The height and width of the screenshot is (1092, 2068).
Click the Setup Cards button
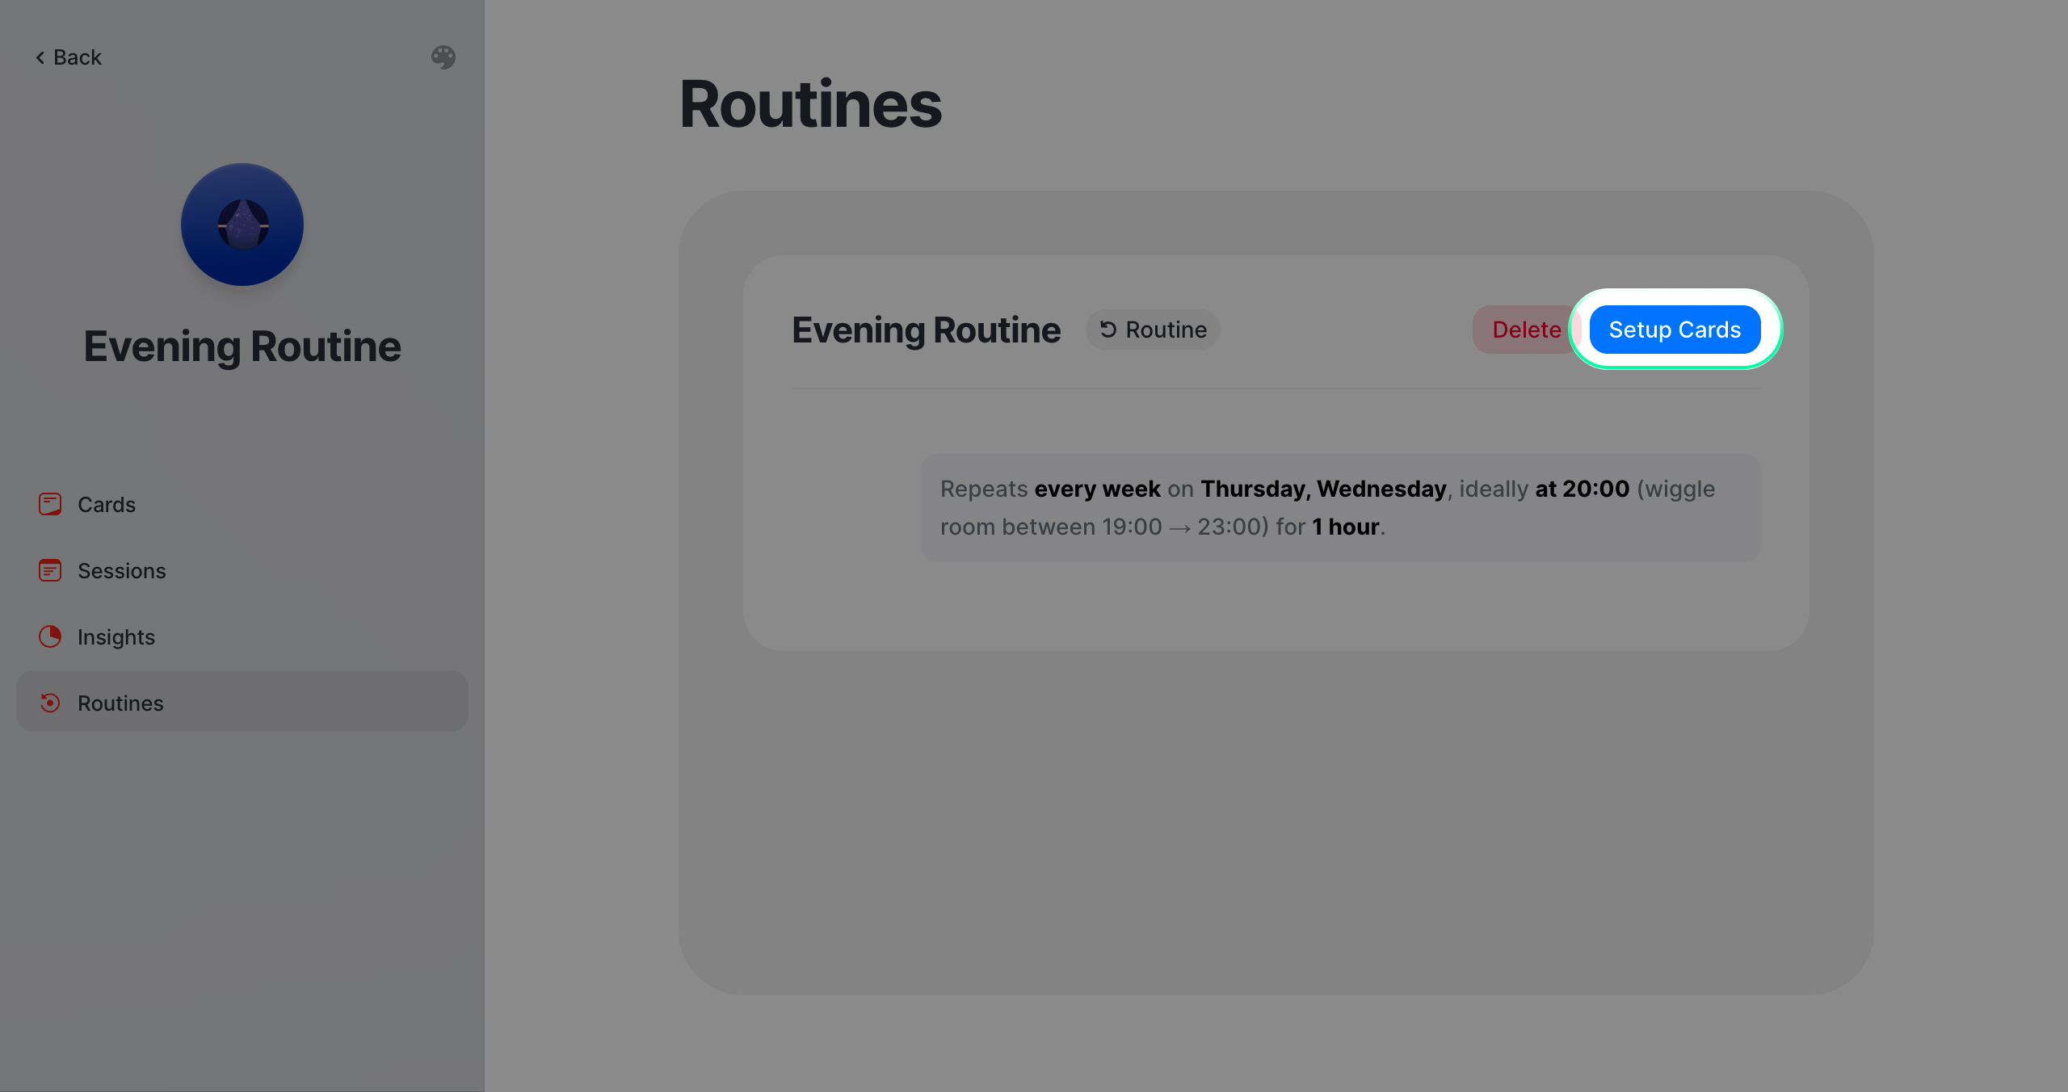1674,330
